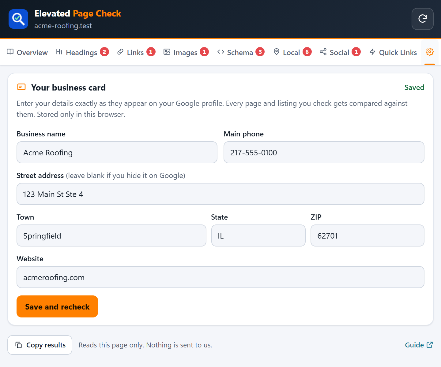Click the red badge 3 on Schema tab
The height and width of the screenshot is (367, 441).
260,52
